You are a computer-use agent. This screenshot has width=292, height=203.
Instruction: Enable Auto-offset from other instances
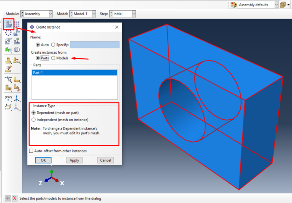pyautogui.click(x=31, y=151)
